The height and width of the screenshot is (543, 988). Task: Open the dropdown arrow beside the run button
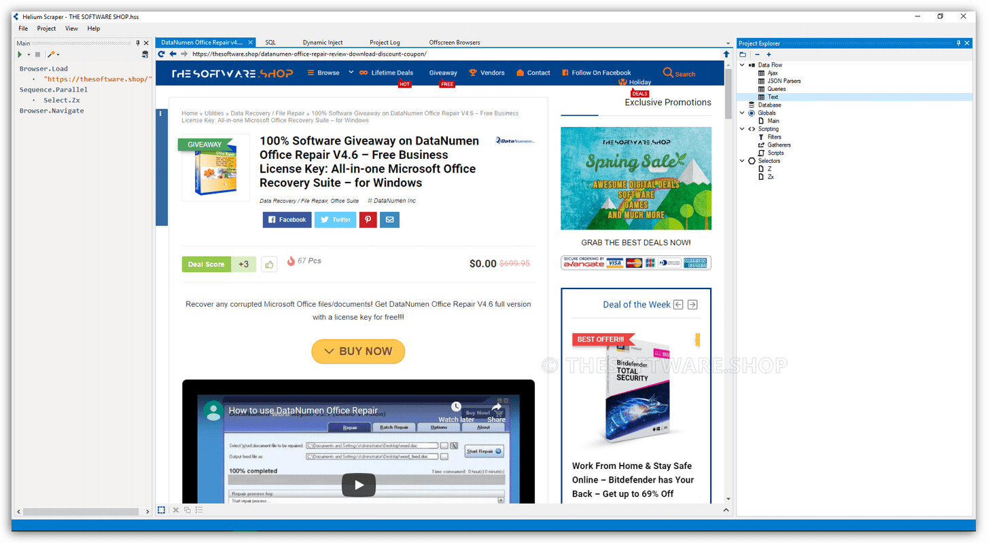point(29,54)
